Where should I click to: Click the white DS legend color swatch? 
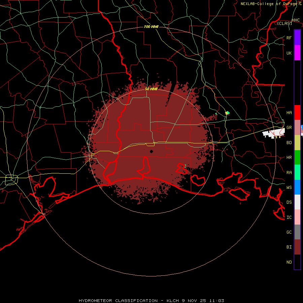[297, 202]
